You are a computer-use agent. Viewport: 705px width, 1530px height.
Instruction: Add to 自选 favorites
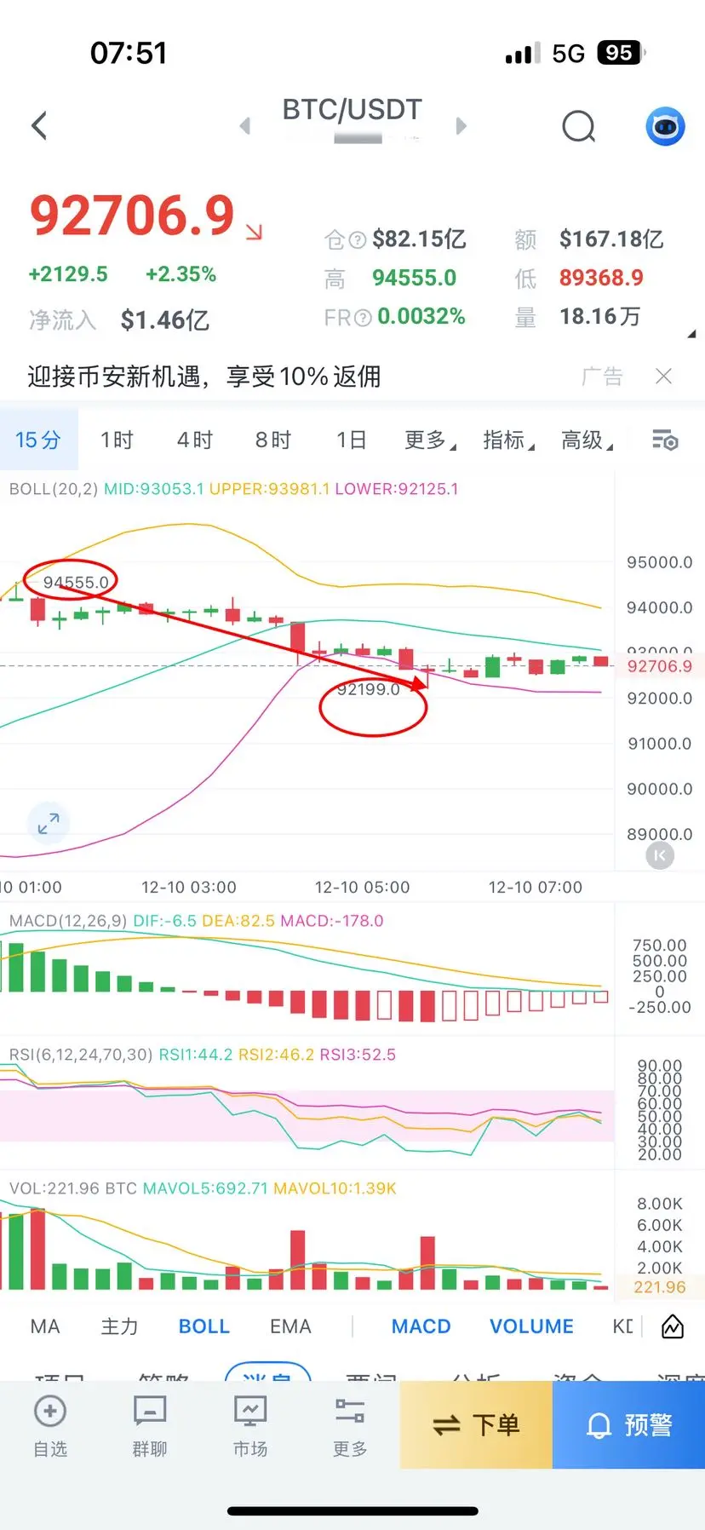pos(50,1425)
